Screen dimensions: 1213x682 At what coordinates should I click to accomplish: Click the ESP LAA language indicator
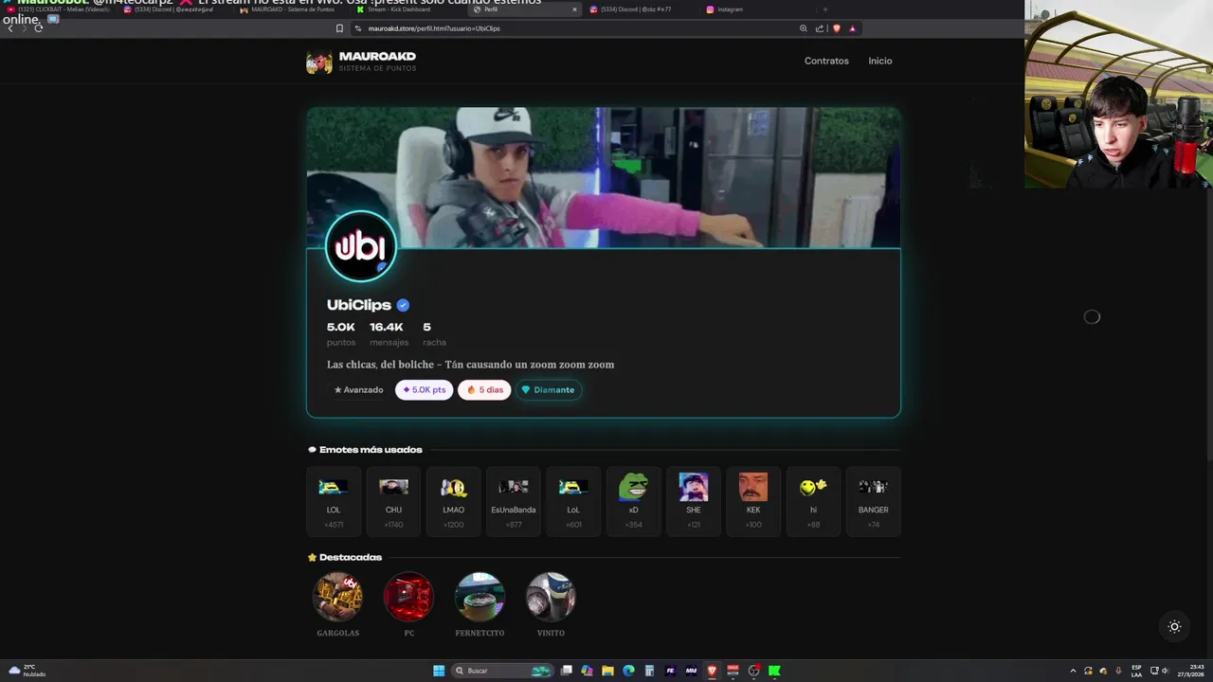1136,671
